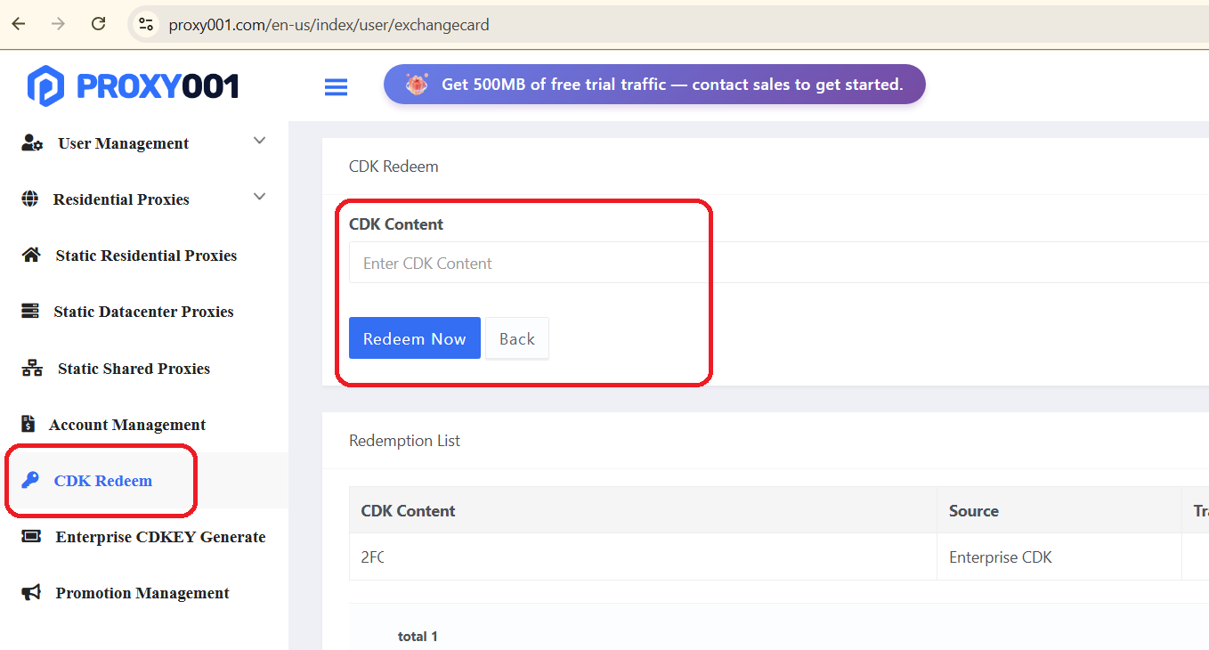
Task: Click the Static Shared Proxies network icon
Action: click(32, 369)
